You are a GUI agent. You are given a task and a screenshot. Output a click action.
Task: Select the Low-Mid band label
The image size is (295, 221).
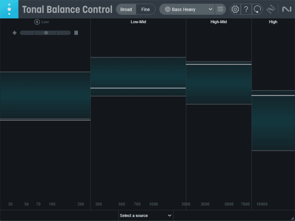(x=138, y=22)
